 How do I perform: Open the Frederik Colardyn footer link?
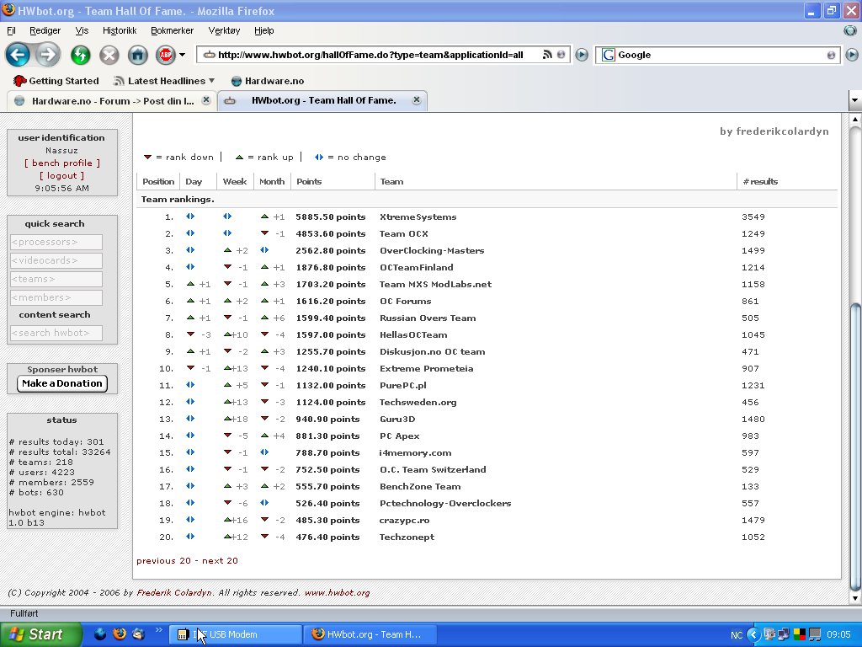tap(173, 592)
